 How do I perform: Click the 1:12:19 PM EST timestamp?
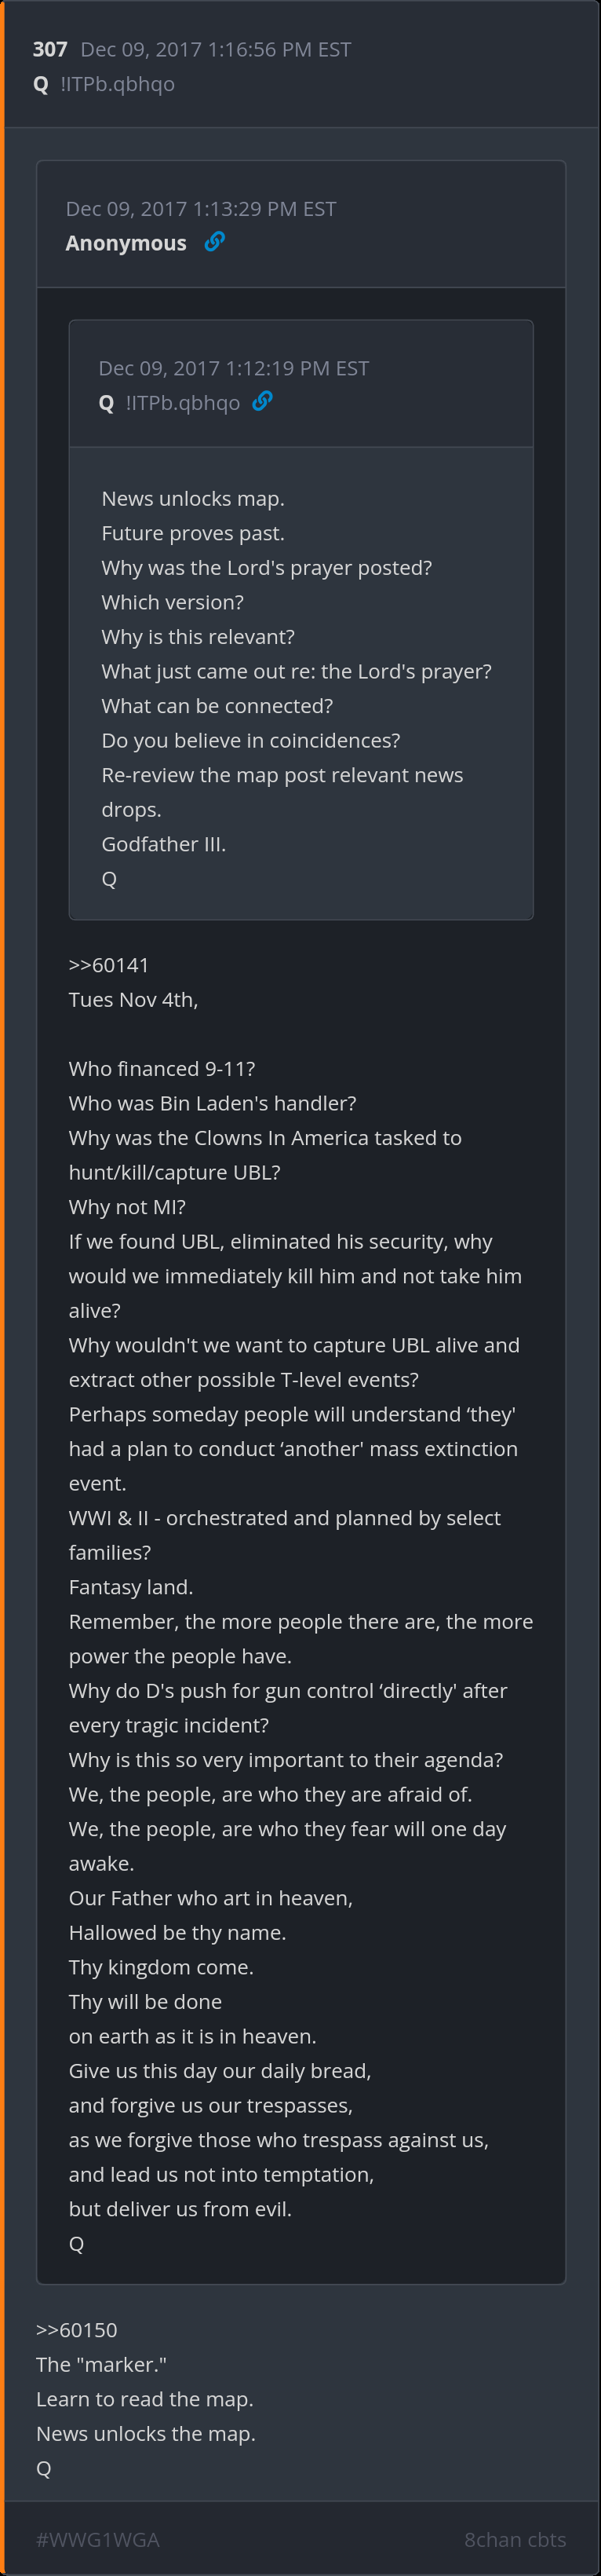(234, 368)
